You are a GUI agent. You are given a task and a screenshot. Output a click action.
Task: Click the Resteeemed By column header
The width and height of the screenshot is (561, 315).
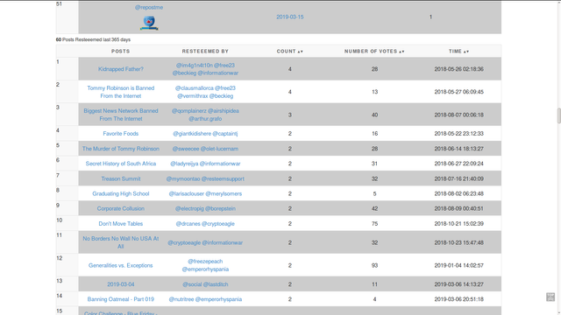click(205, 52)
